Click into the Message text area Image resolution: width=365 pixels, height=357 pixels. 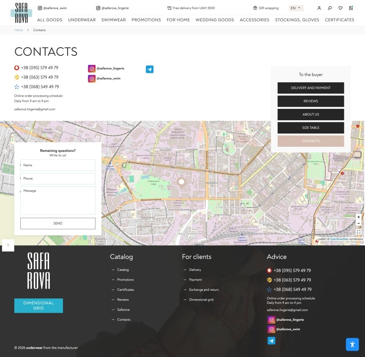point(58,200)
